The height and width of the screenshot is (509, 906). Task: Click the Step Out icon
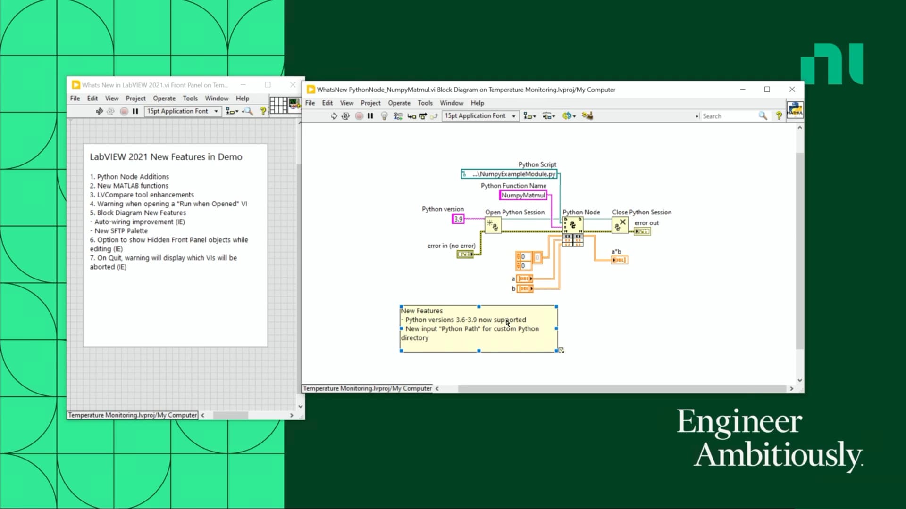(x=434, y=116)
